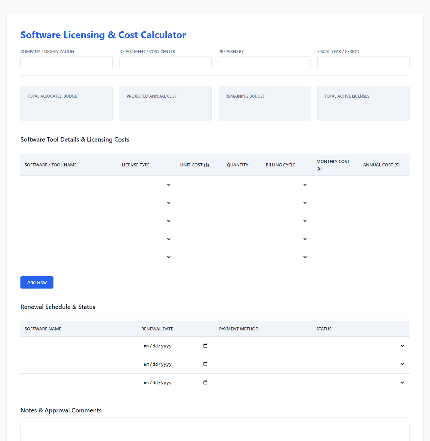This screenshot has height=441, width=430.
Task: Focus the Fiscal Year / Period field
Action: pyautogui.click(x=363, y=62)
